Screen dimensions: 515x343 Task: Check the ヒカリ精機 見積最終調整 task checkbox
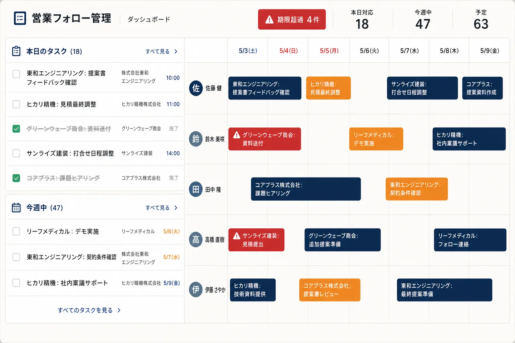tap(16, 104)
